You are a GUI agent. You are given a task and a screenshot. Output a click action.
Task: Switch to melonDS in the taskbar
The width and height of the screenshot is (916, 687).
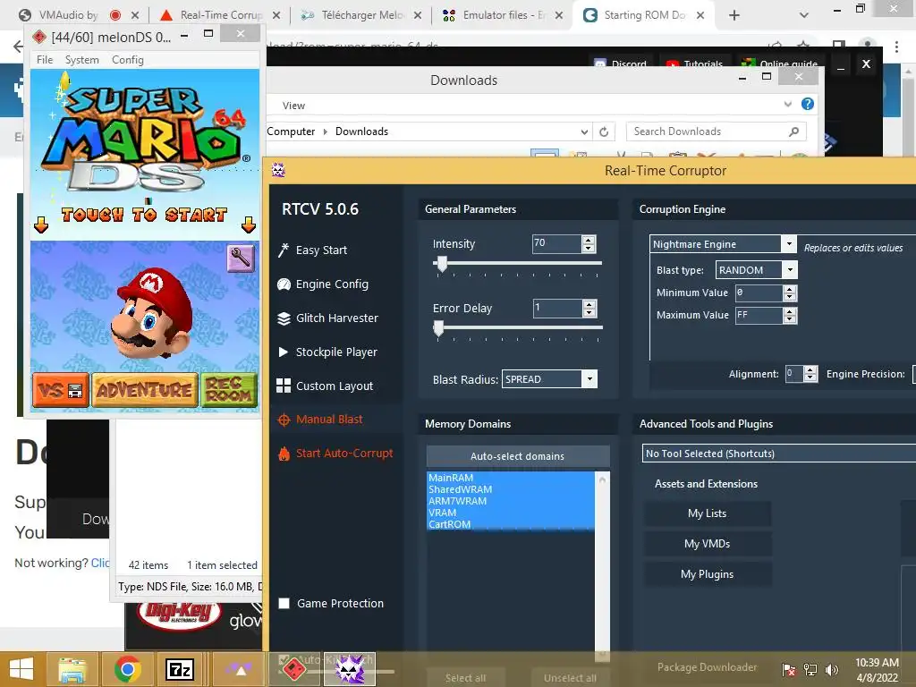coord(293,669)
